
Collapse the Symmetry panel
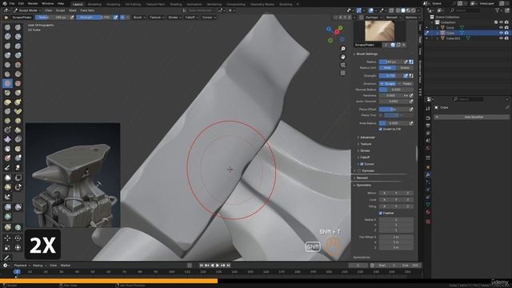coord(362,185)
